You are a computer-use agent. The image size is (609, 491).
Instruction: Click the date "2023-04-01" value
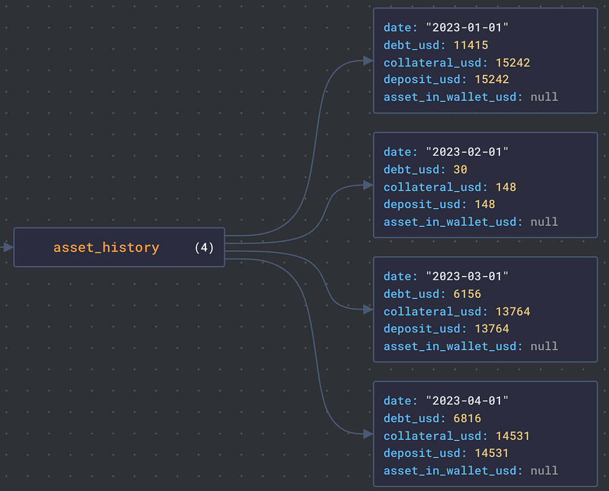coord(467,401)
